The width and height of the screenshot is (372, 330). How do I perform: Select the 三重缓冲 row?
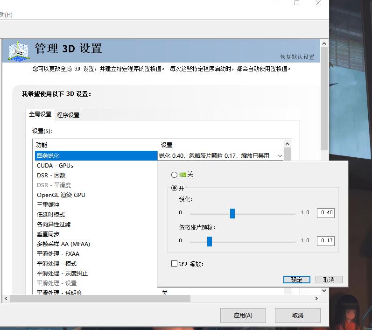96,205
